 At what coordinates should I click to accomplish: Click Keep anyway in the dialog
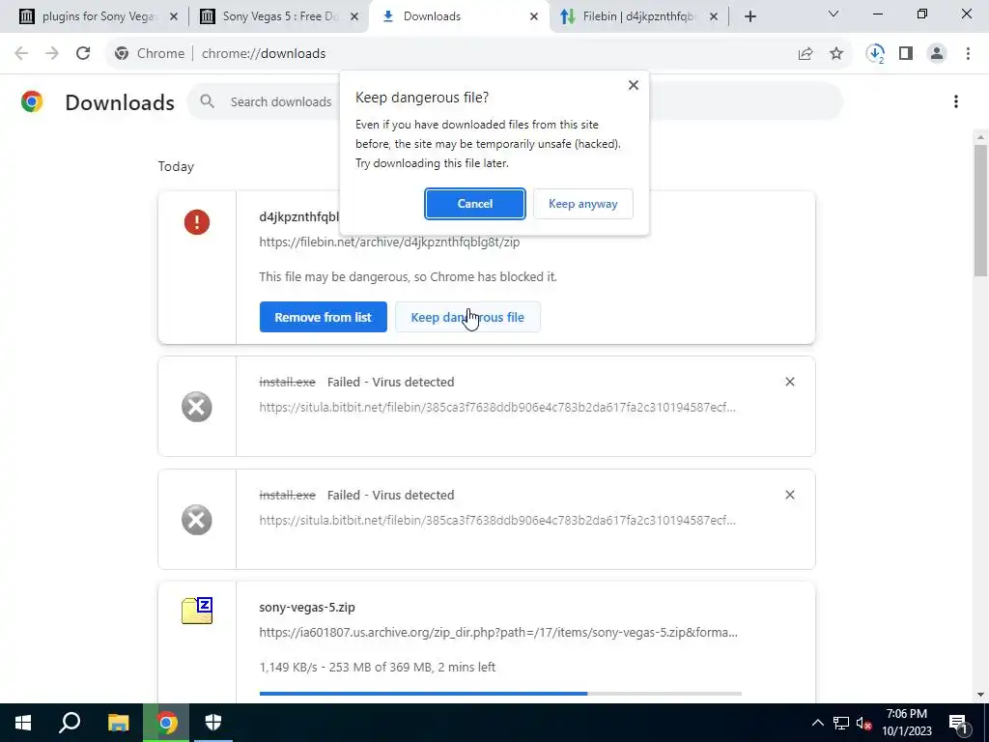point(582,204)
